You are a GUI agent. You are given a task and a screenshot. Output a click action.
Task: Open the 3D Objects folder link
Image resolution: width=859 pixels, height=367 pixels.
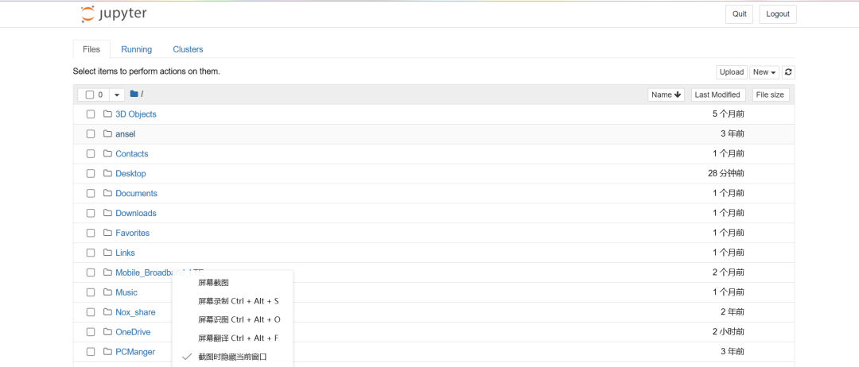pos(136,114)
